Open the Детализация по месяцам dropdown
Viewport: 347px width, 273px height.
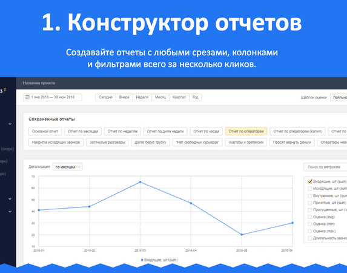click(67, 167)
